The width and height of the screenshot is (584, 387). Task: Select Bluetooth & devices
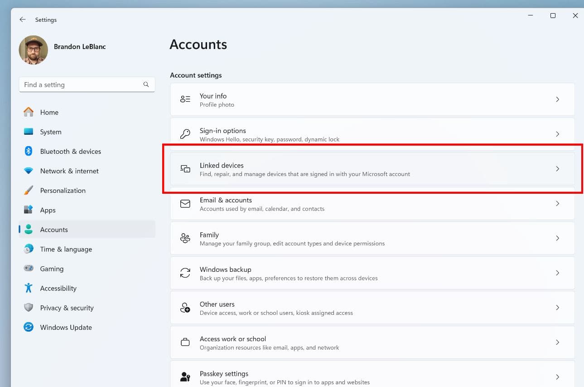pyautogui.click(x=87, y=151)
